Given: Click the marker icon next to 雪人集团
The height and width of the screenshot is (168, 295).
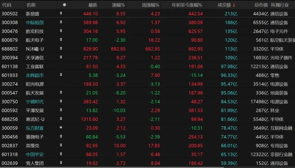Looking at the screenshot, I should (x=61, y=163).
